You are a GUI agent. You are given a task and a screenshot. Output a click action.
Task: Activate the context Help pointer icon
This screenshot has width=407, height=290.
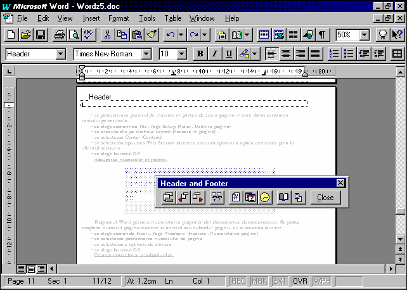(397, 35)
